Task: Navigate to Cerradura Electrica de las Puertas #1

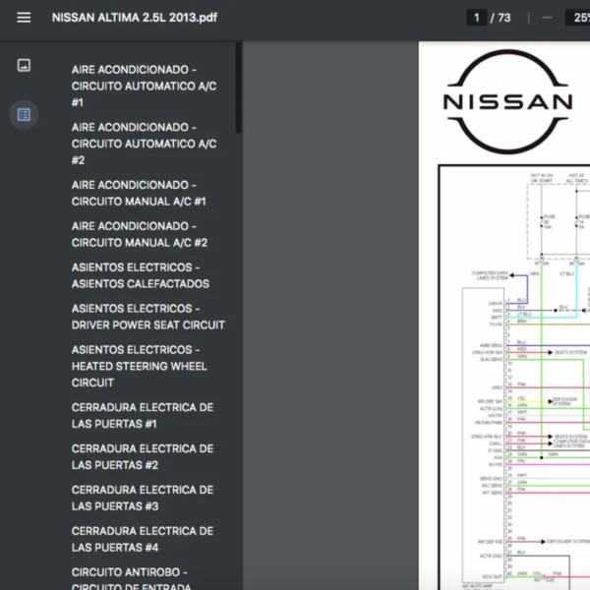Action: [x=142, y=415]
